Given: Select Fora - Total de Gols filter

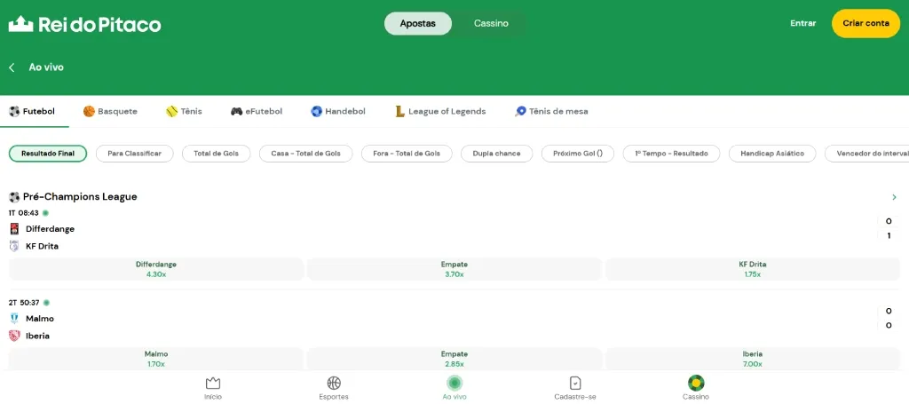Looking at the screenshot, I should (x=407, y=154).
